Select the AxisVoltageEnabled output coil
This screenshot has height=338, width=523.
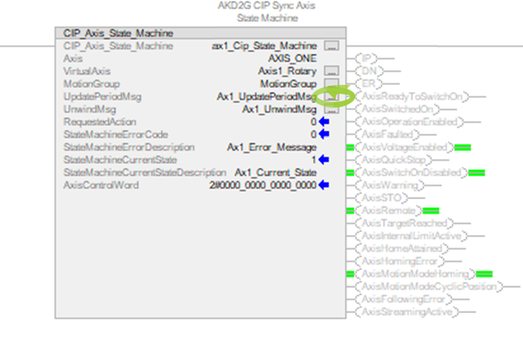(x=405, y=147)
